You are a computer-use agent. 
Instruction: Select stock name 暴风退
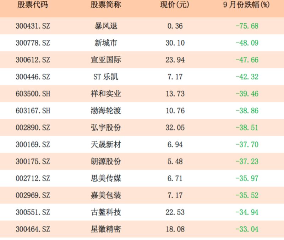106,26
